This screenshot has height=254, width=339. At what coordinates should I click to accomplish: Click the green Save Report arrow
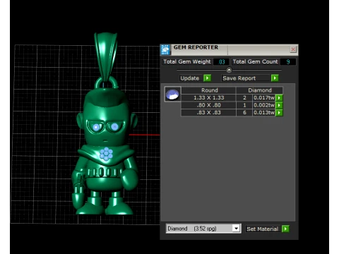pos(275,78)
